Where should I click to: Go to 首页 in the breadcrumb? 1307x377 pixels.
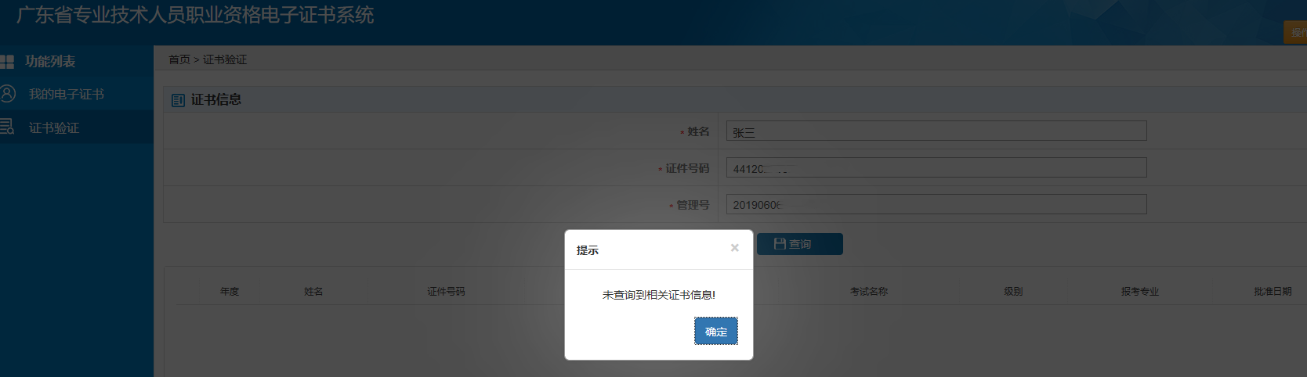coord(179,59)
